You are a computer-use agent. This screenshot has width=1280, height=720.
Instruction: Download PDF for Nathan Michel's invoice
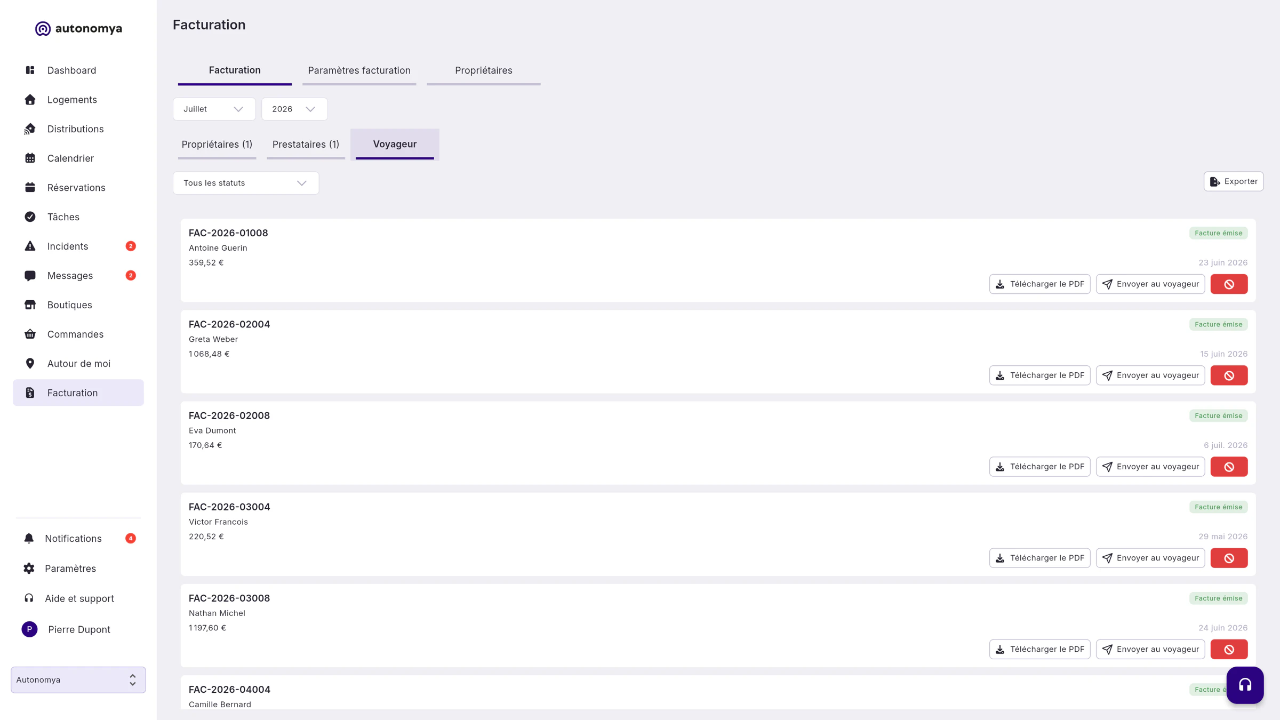pyautogui.click(x=1040, y=649)
